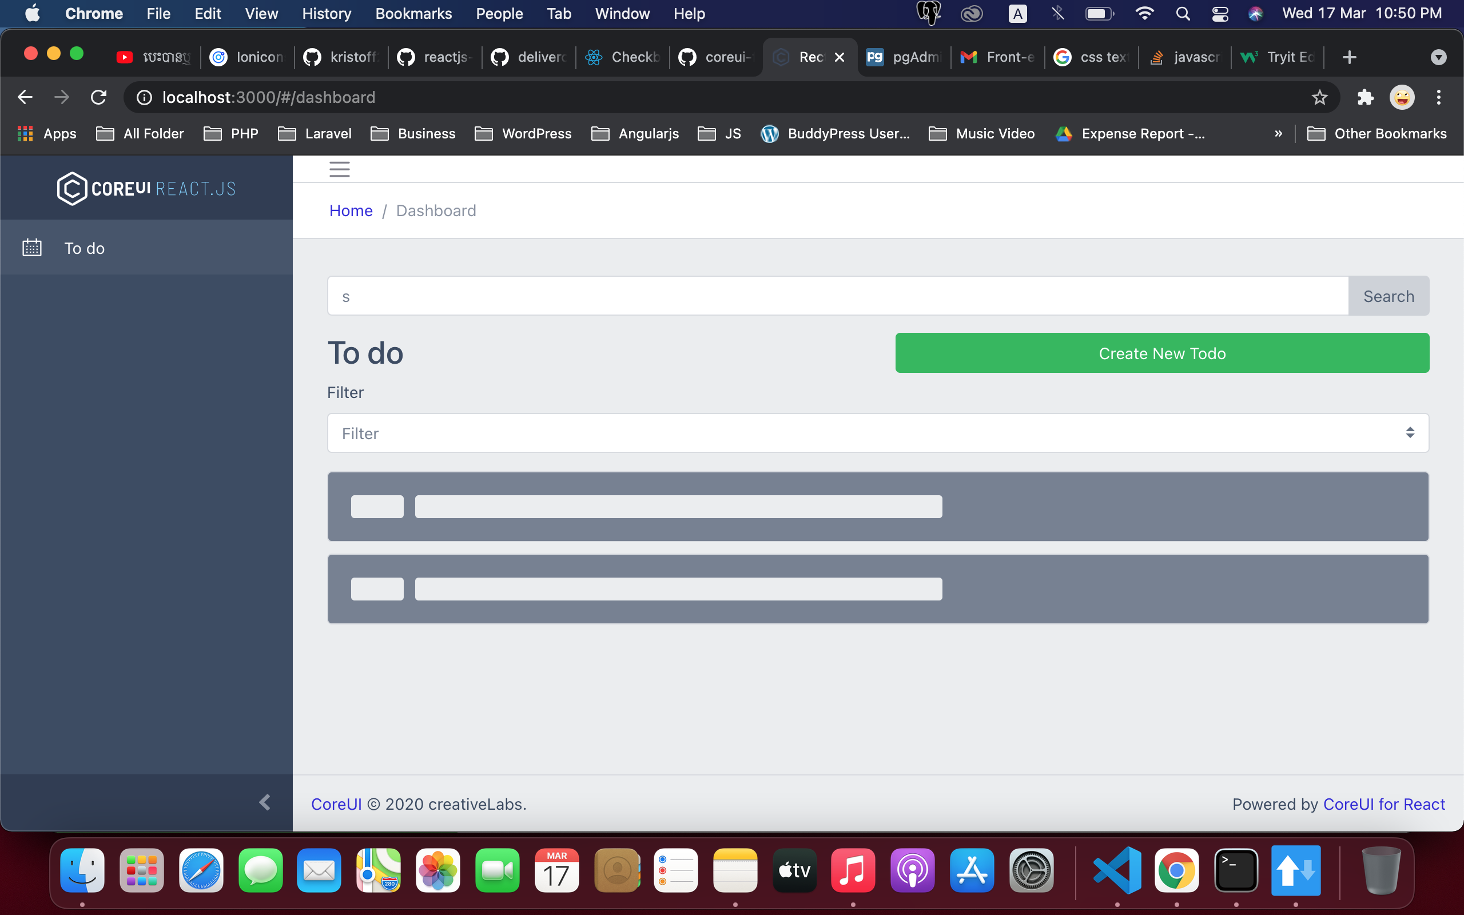
Task: Open a new tab with the plus button
Action: 1349,57
